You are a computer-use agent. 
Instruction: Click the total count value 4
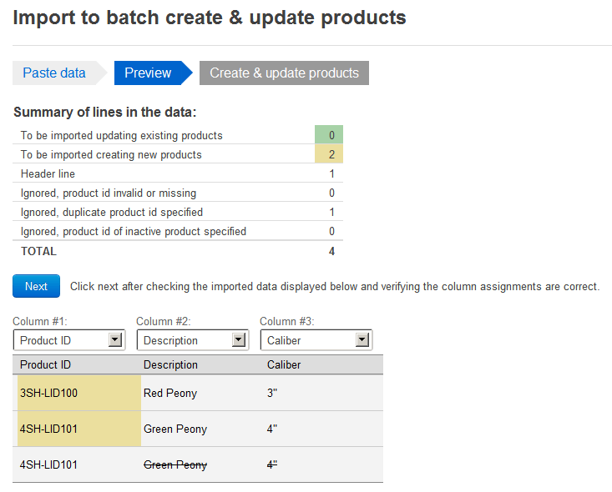click(331, 251)
